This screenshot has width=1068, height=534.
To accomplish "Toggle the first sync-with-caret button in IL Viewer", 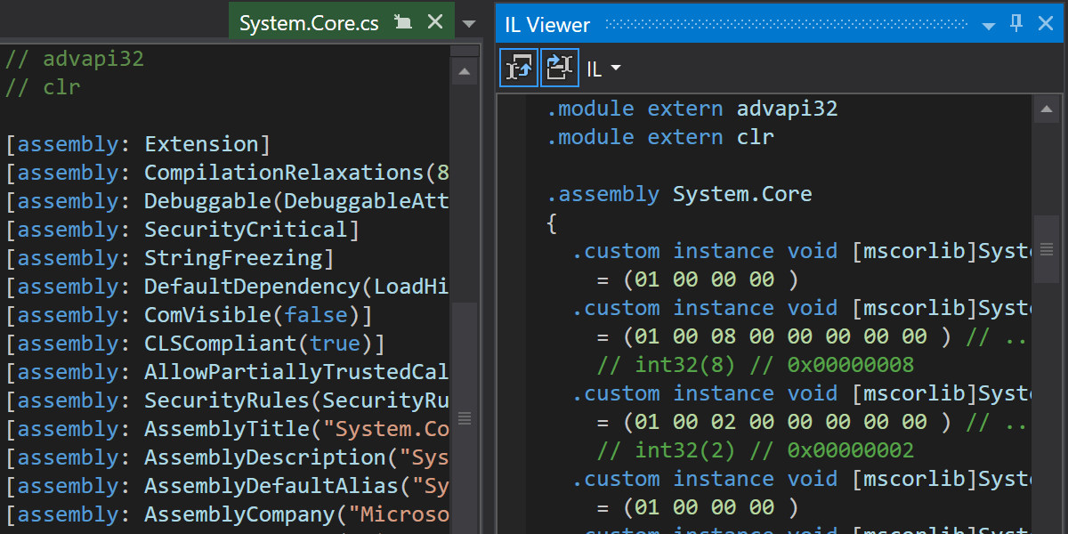I will tap(519, 68).
